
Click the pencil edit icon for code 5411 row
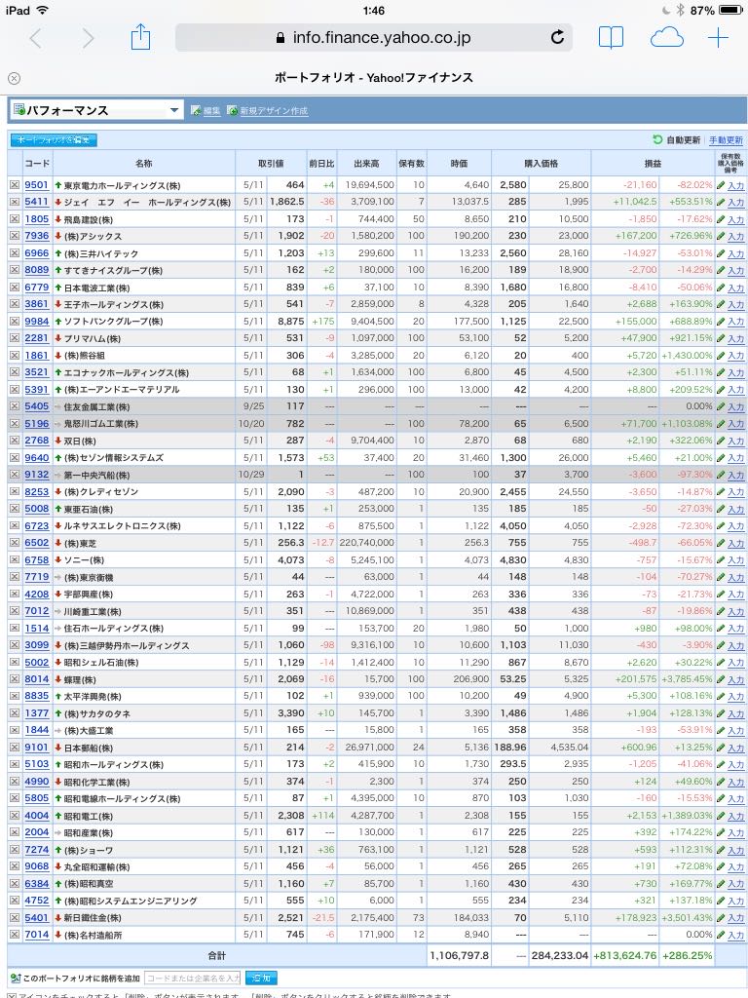tap(721, 202)
